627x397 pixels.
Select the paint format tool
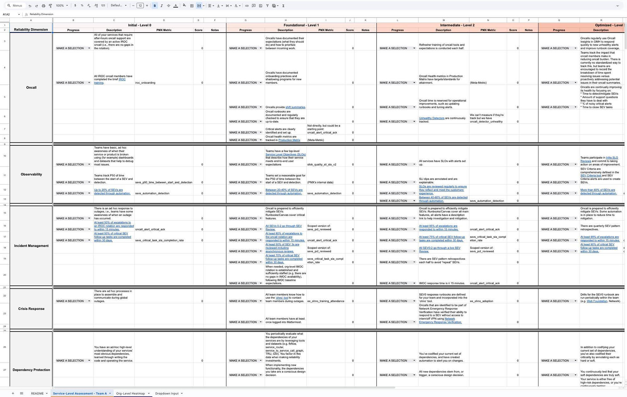coord(50,6)
